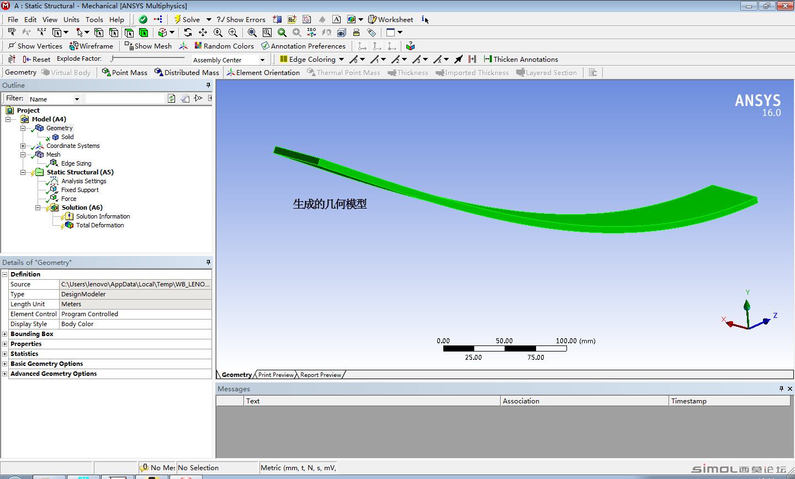Close the Messages panel
Image resolution: width=795 pixels, height=479 pixels.
point(790,388)
